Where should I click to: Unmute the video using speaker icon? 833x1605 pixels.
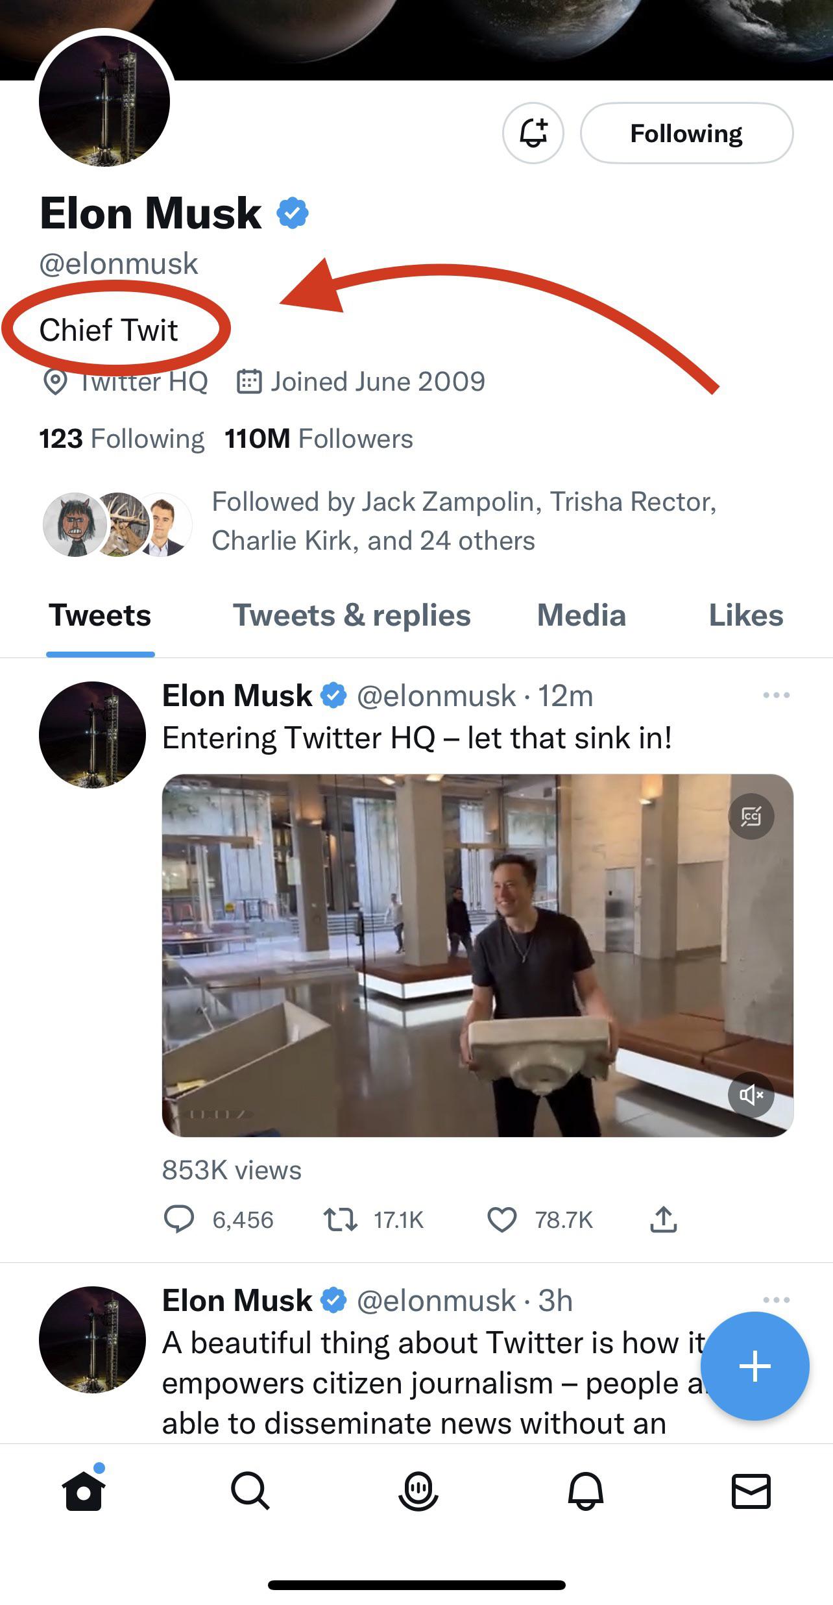[x=751, y=1095]
